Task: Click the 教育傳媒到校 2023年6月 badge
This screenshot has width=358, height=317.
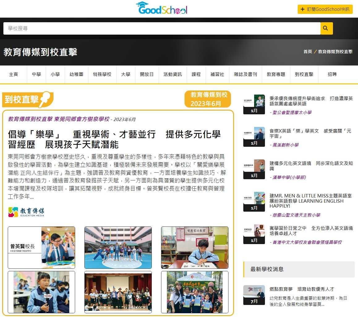Action: tap(207, 99)
